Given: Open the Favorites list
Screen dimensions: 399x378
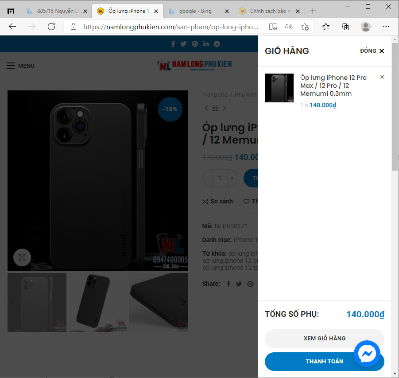Looking at the screenshot, I should tap(326, 27).
